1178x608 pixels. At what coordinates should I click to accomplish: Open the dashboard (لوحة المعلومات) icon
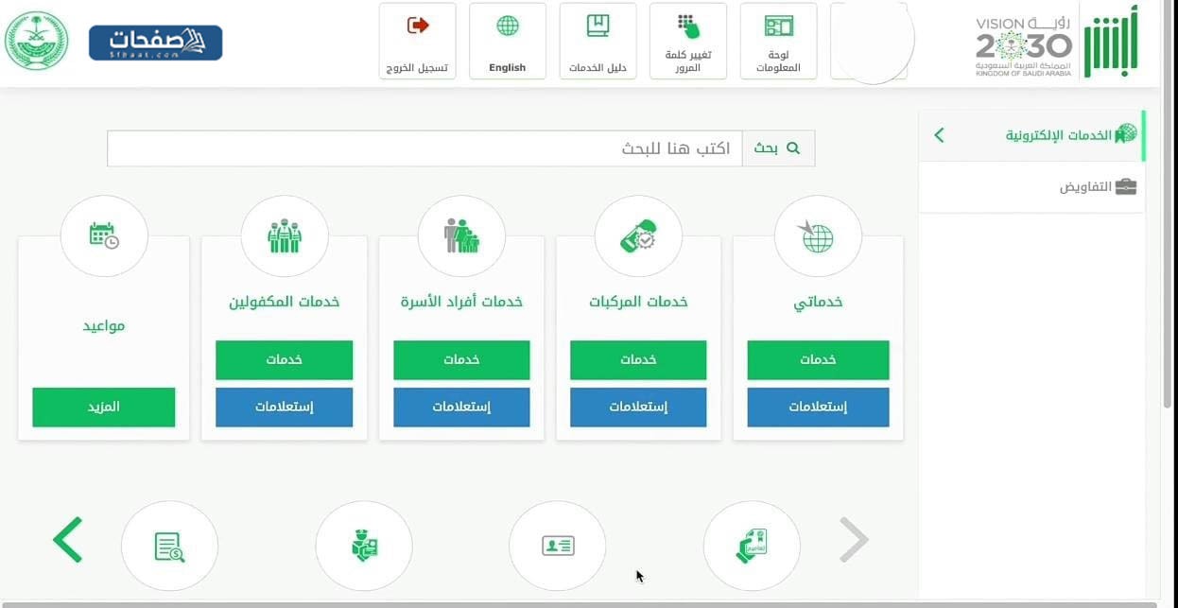pyautogui.click(x=778, y=26)
